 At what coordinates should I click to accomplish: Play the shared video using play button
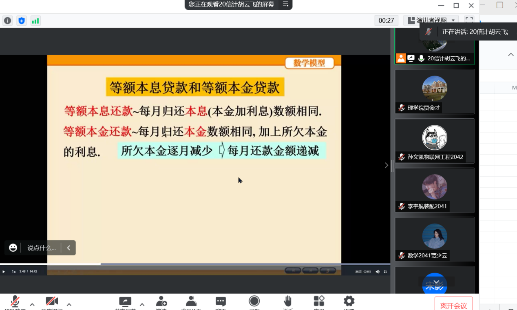pyautogui.click(x=4, y=272)
